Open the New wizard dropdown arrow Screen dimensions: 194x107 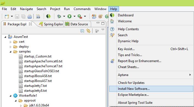12,16
